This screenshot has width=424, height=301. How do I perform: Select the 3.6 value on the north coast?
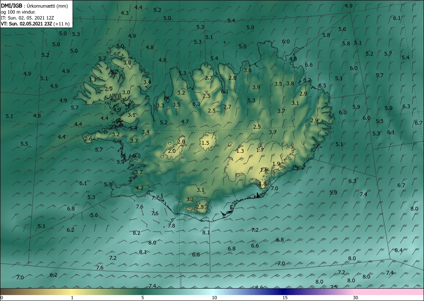tap(248, 70)
